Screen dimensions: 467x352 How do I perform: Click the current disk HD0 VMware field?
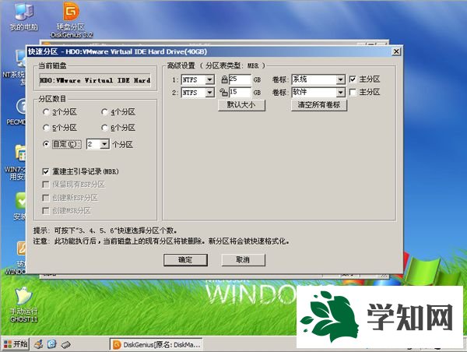click(x=95, y=80)
